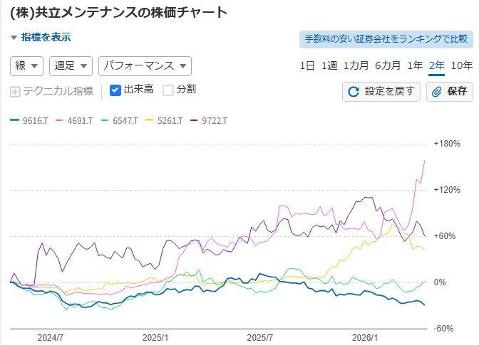The width and height of the screenshot is (479, 345).
Task: Open the 線 chart type dropdown
Action: (x=27, y=66)
